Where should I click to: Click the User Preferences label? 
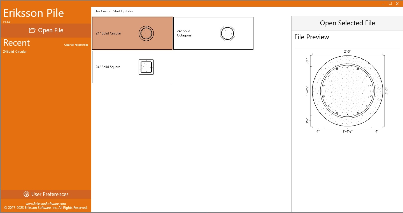coord(50,194)
